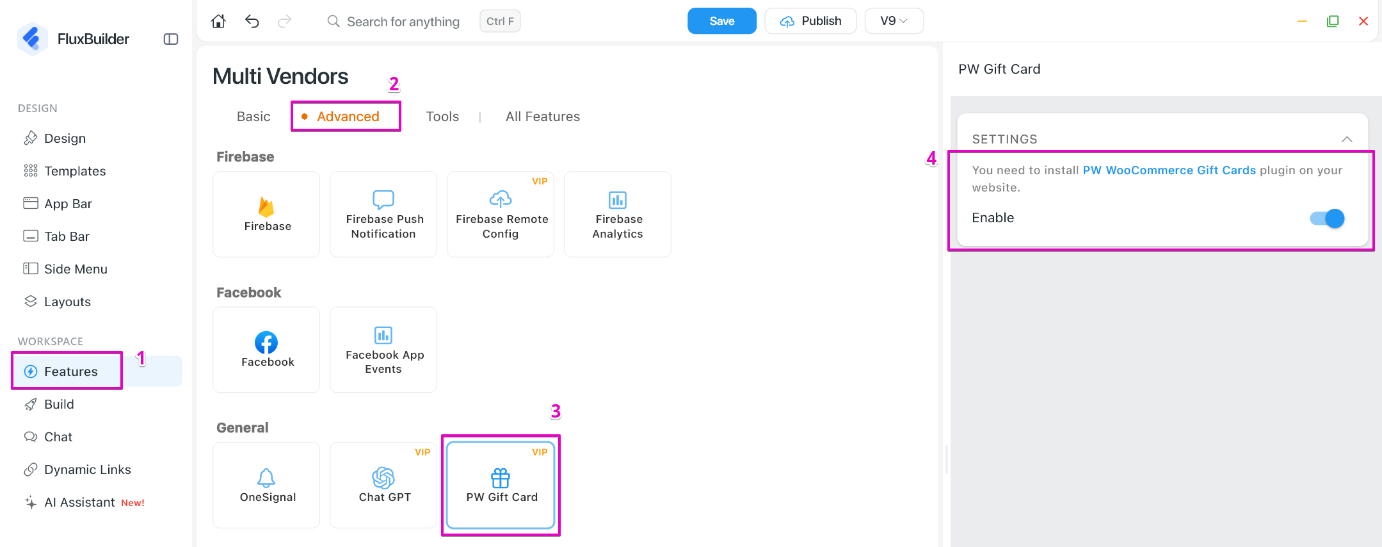Click the Publish button

click(x=810, y=21)
